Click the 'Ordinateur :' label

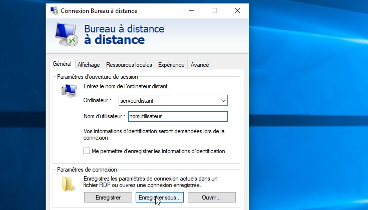tap(97, 100)
